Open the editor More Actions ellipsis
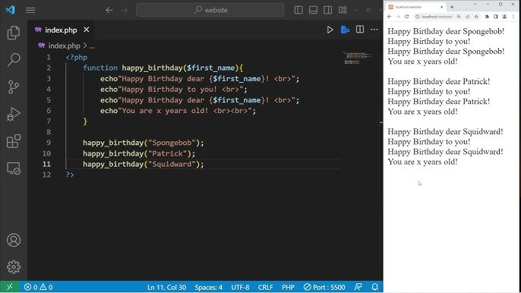521x293 pixels. (374, 30)
